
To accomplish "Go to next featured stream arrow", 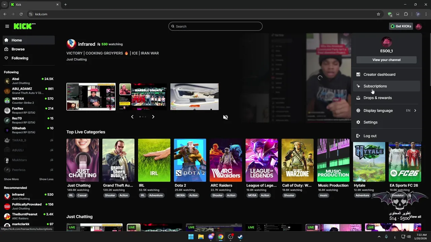I will pyautogui.click(x=153, y=117).
